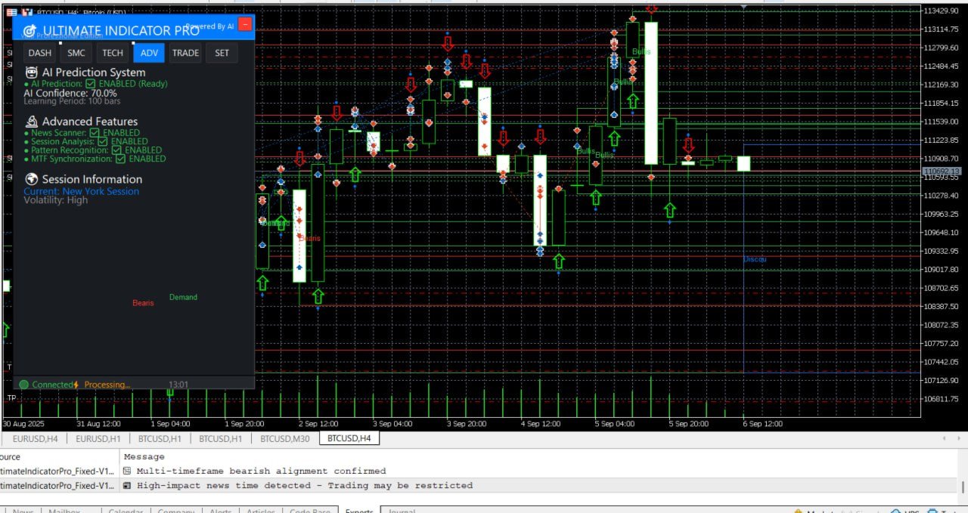
Task: Click the Powered By AI label
Action: pos(211,26)
